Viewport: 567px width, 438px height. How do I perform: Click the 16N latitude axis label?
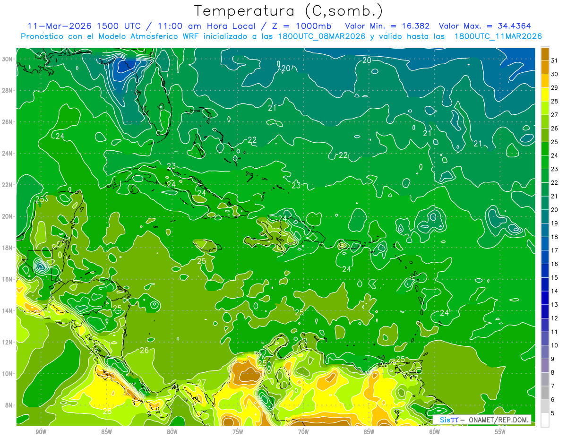[7, 279]
